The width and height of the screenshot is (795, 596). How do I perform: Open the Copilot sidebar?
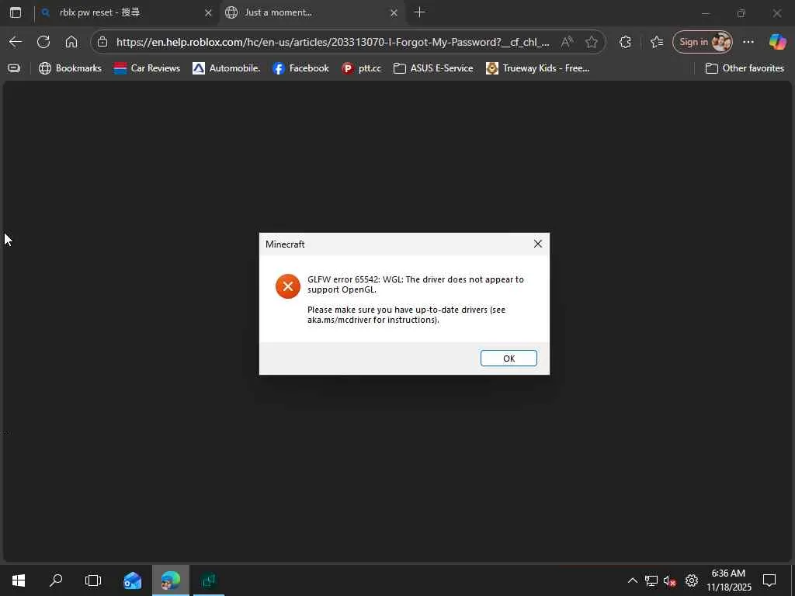tap(777, 42)
